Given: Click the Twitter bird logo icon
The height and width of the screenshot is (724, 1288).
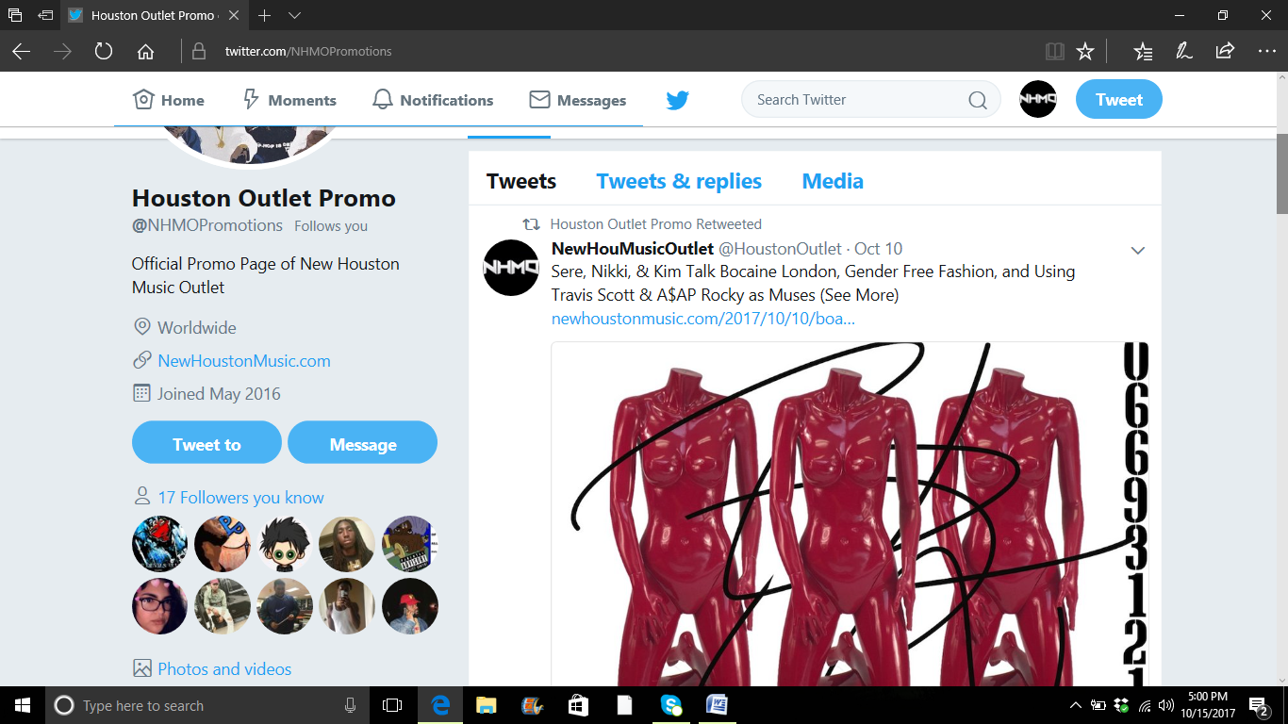Looking at the screenshot, I should [x=677, y=100].
